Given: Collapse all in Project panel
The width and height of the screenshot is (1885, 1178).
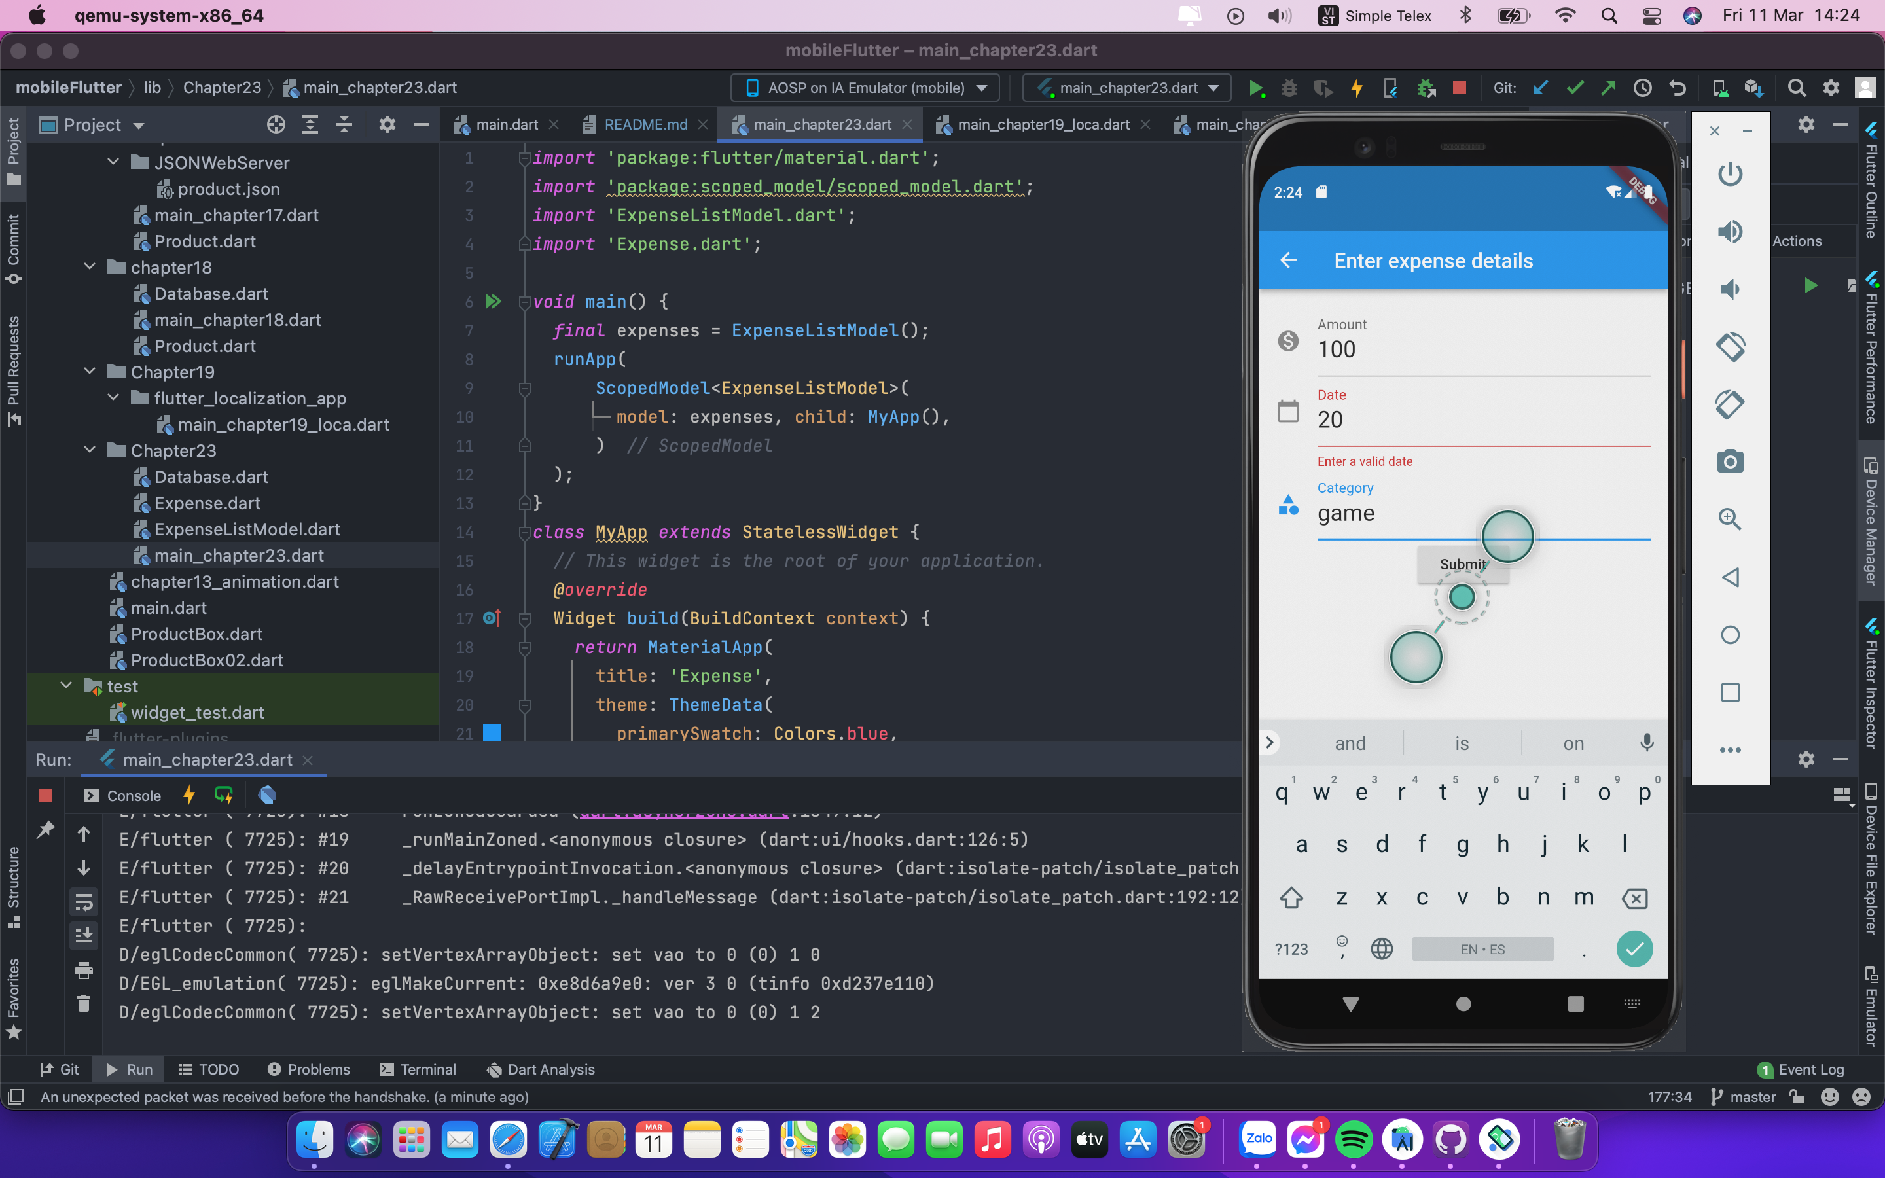Looking at the screenshot, I should coord(344,124).
